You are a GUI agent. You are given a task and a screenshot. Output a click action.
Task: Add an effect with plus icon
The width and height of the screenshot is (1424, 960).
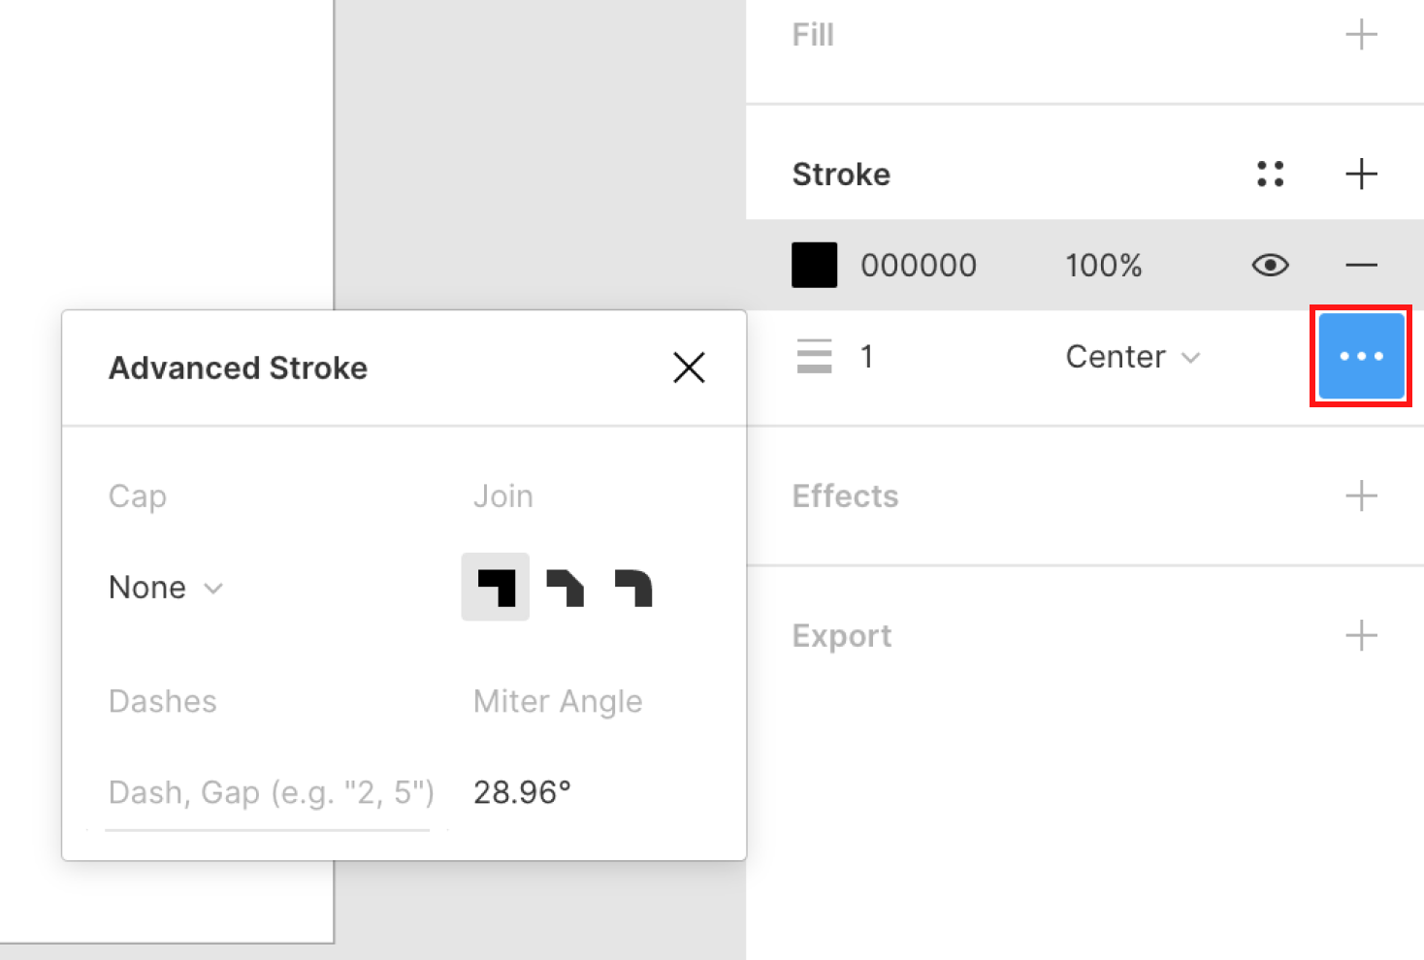tap(1361, 496)
